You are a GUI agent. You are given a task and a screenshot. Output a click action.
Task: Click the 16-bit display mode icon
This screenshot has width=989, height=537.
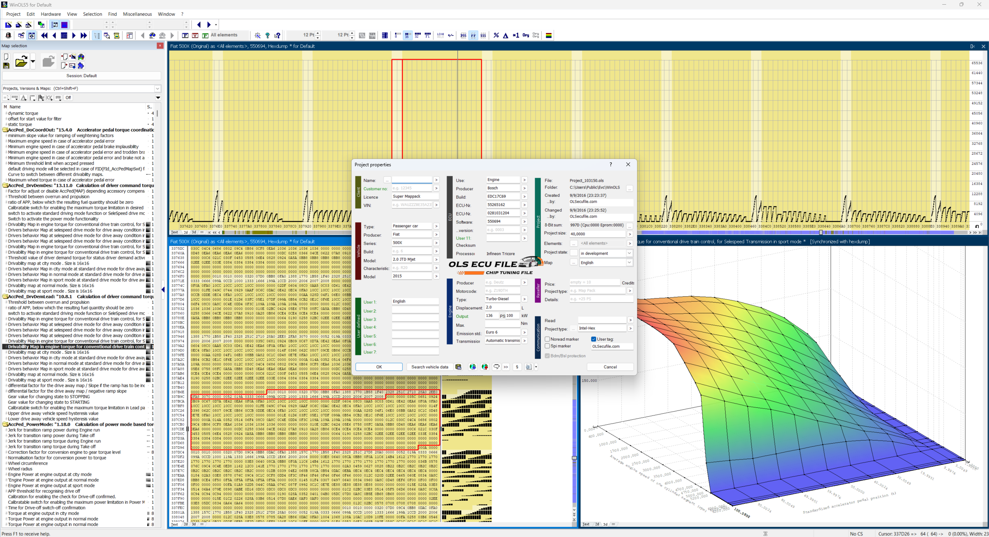tap(407, 35)
